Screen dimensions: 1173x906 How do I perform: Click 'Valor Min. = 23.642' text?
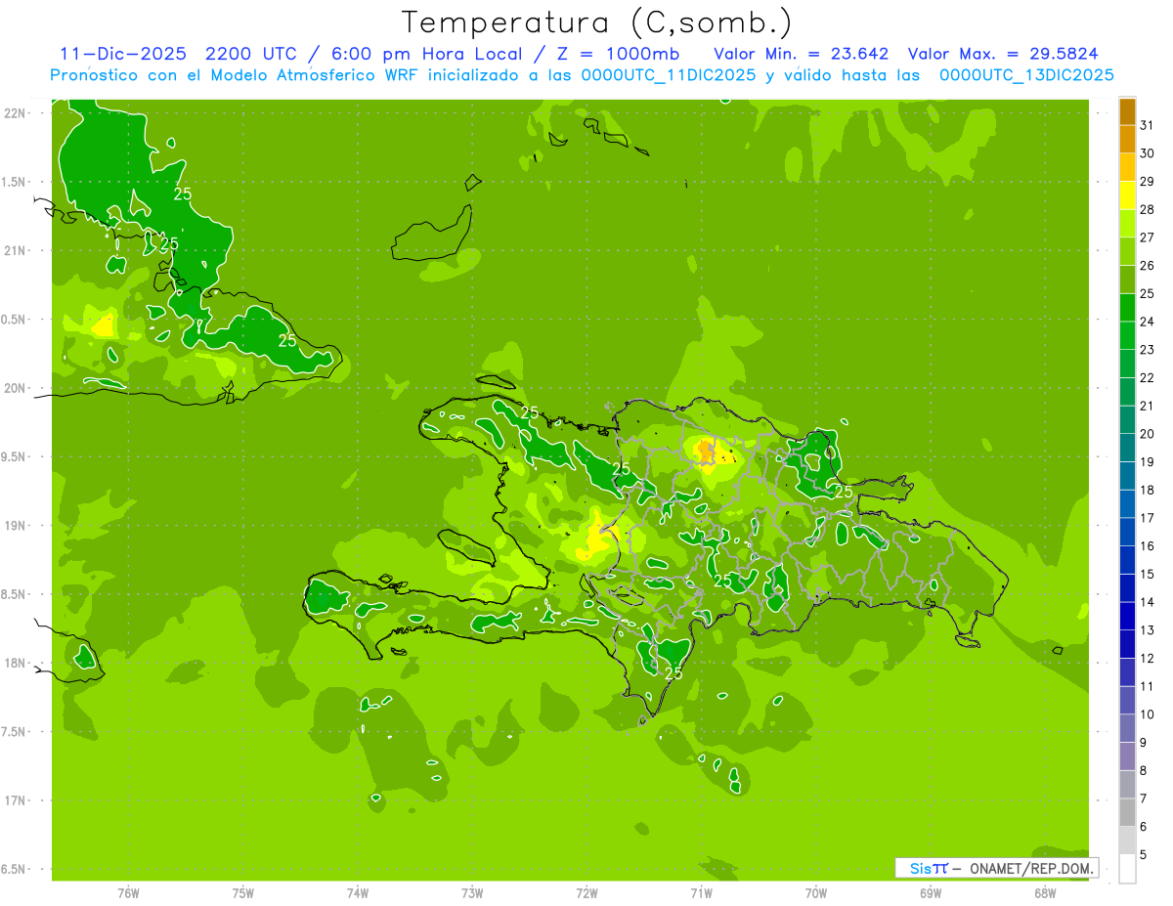point(801,54)
